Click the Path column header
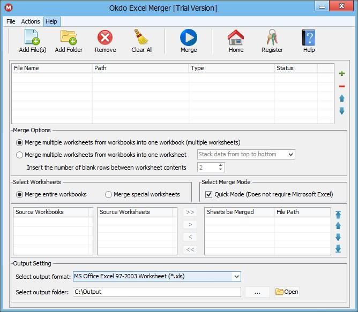358x312 pixels. coord(140,68)
